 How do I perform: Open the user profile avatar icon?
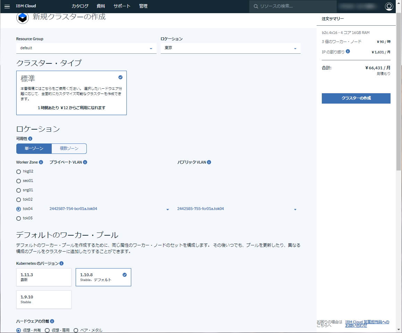coord(389,6)
